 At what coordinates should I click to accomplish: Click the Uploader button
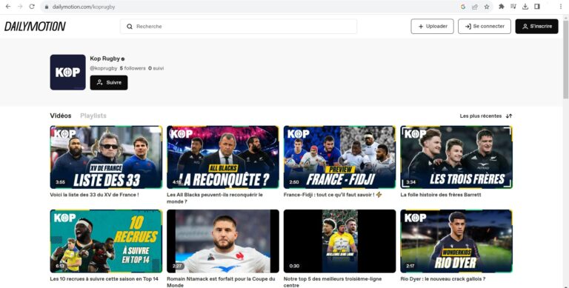[x=432, y=27]
